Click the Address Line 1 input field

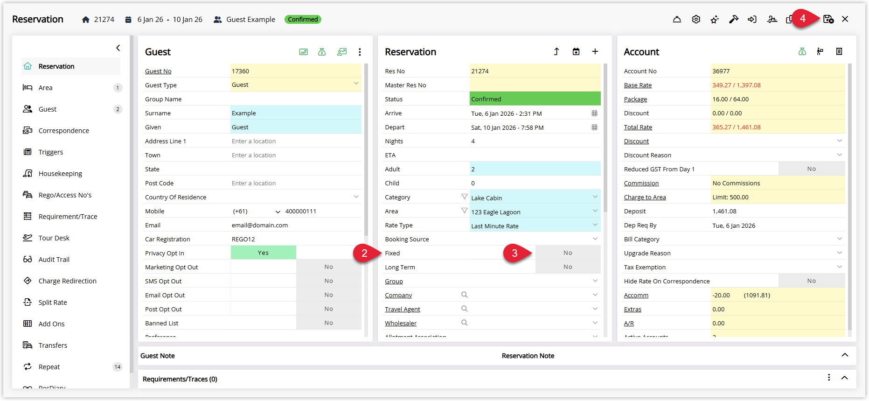[296, 141]
